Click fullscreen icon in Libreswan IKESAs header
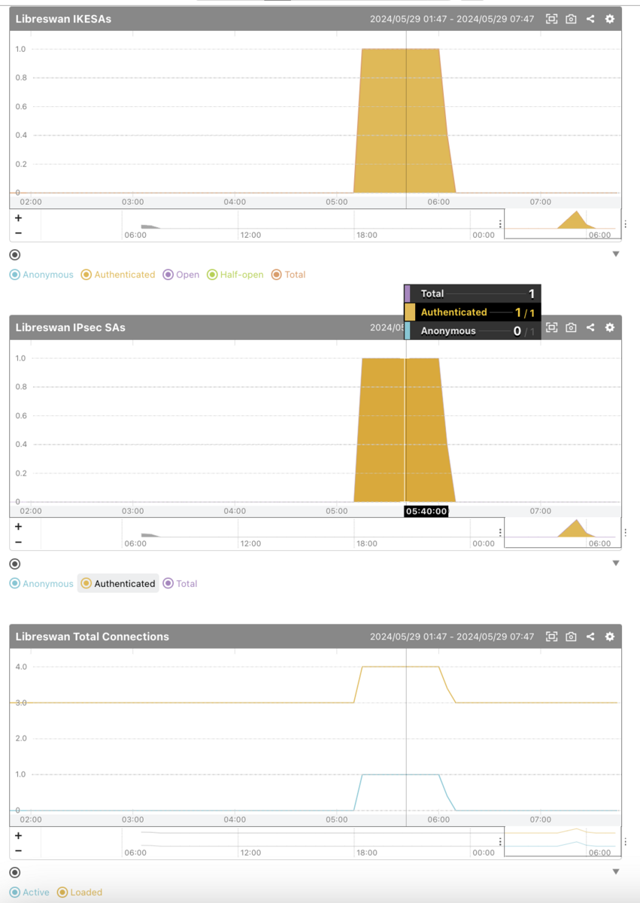Screen dimensions: 640x903 point(552,19)
